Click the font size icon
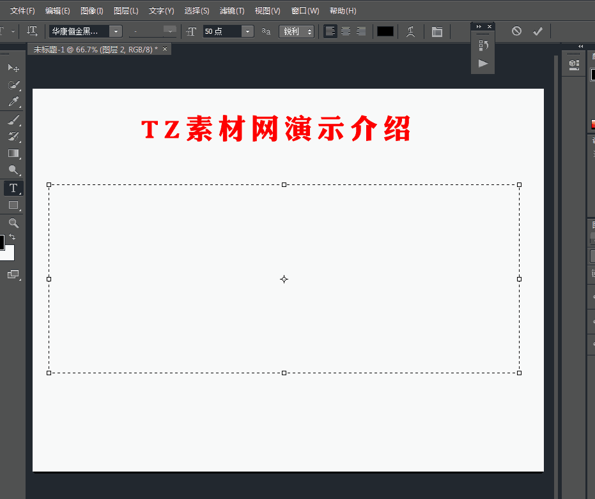The image size is (595, 499). 191,31
